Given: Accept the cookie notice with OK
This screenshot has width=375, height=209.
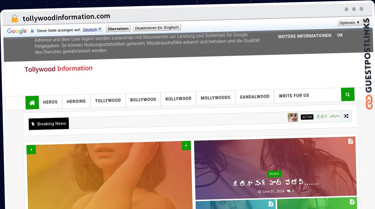Looking at the screenshot, I should click(340, 35).
